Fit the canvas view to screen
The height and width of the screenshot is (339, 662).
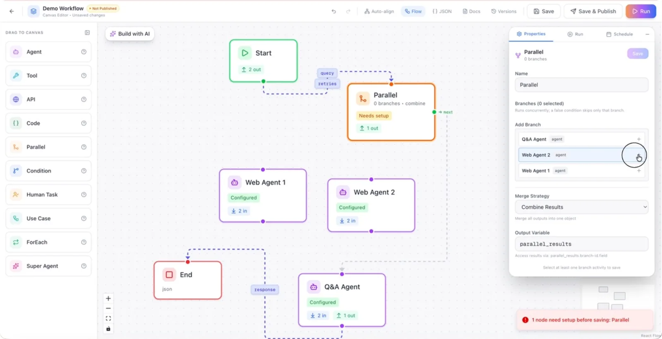coord(108,318)
